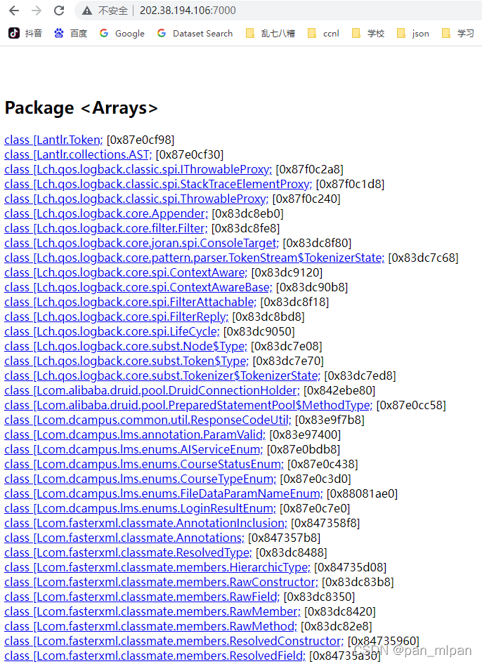The width and height of the screenshot is (482, 664).
Task: Open the ContextAwareBase class link
Action: [x=138, y=288]
